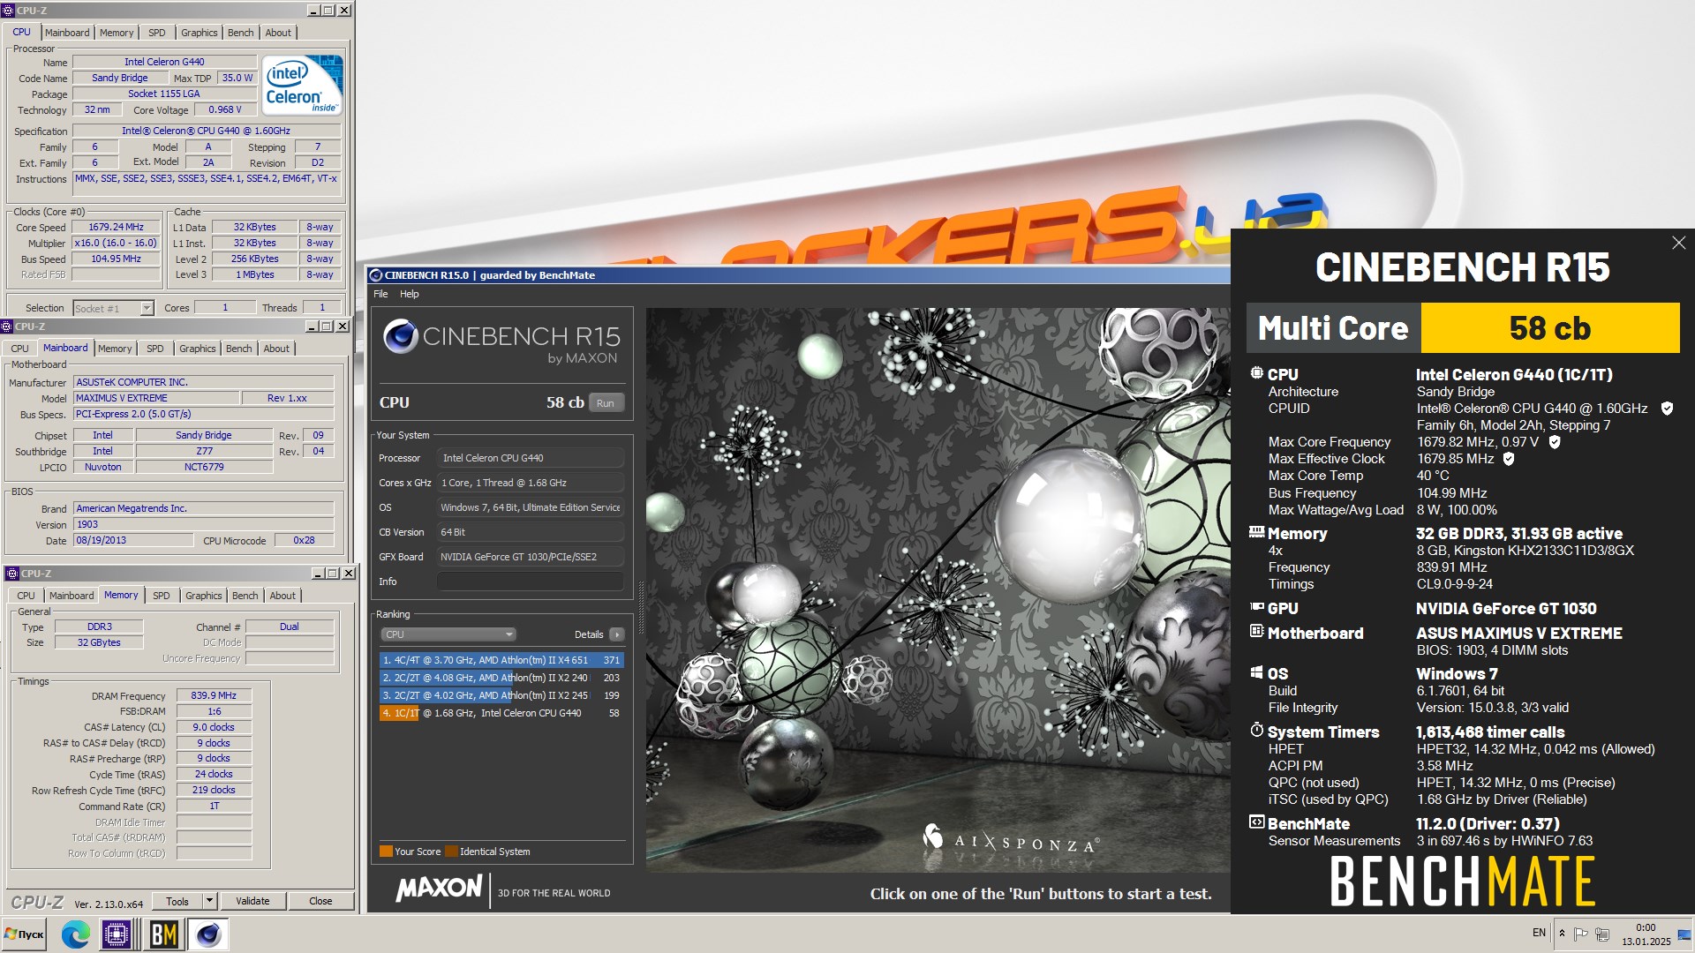
Task: Click the Show desktop icon in tray
Action: point(1684,934)
